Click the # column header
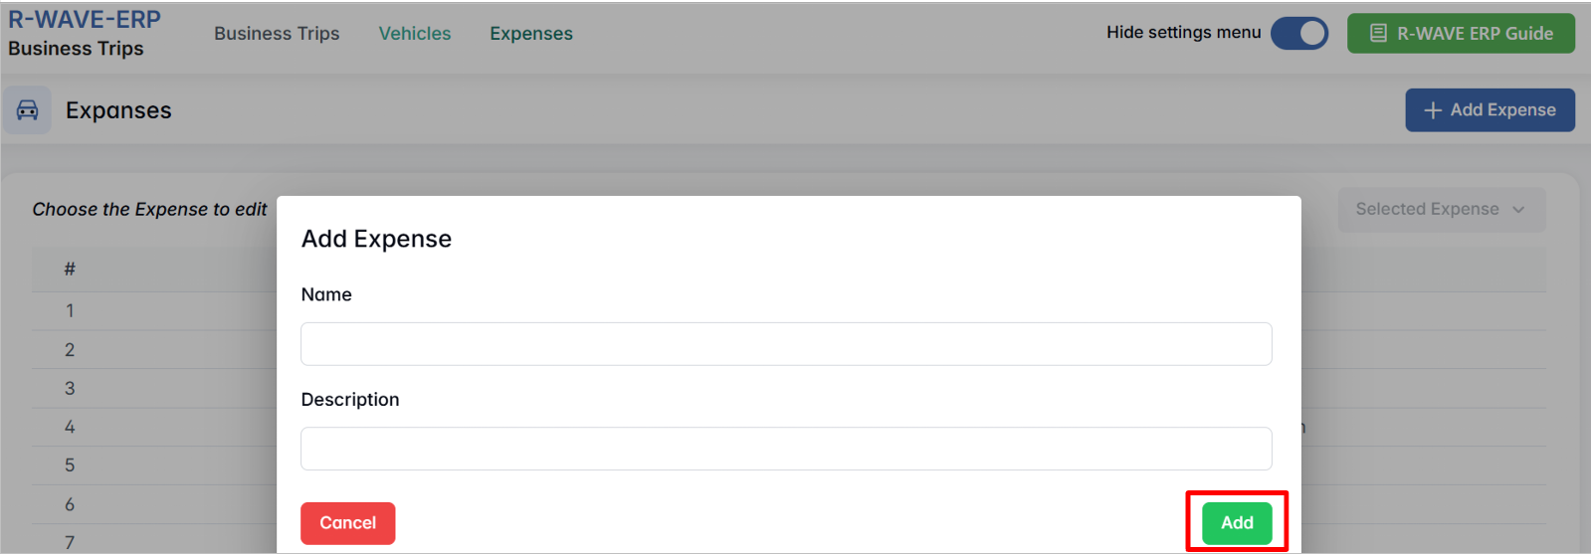This screenshot has height=555, width=1591. [70, 270]
